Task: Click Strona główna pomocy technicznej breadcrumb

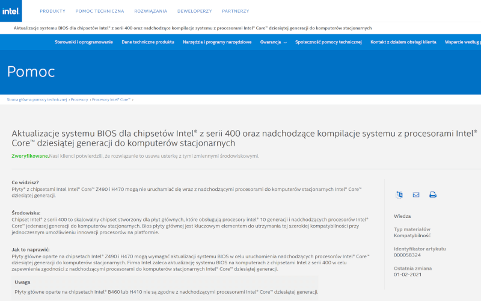Action: click(37, 99)
